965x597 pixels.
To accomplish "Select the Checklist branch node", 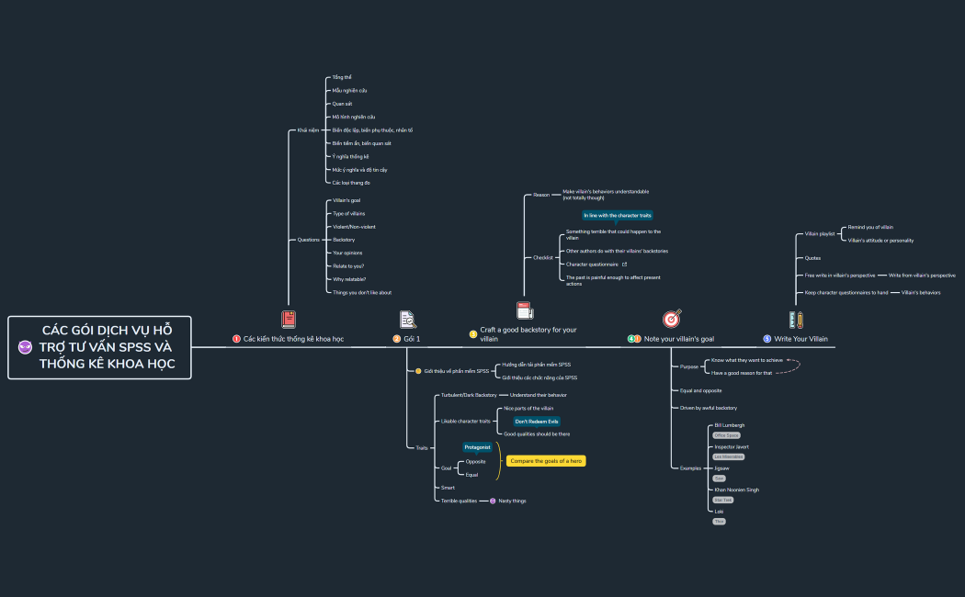I will click(543, 257).
